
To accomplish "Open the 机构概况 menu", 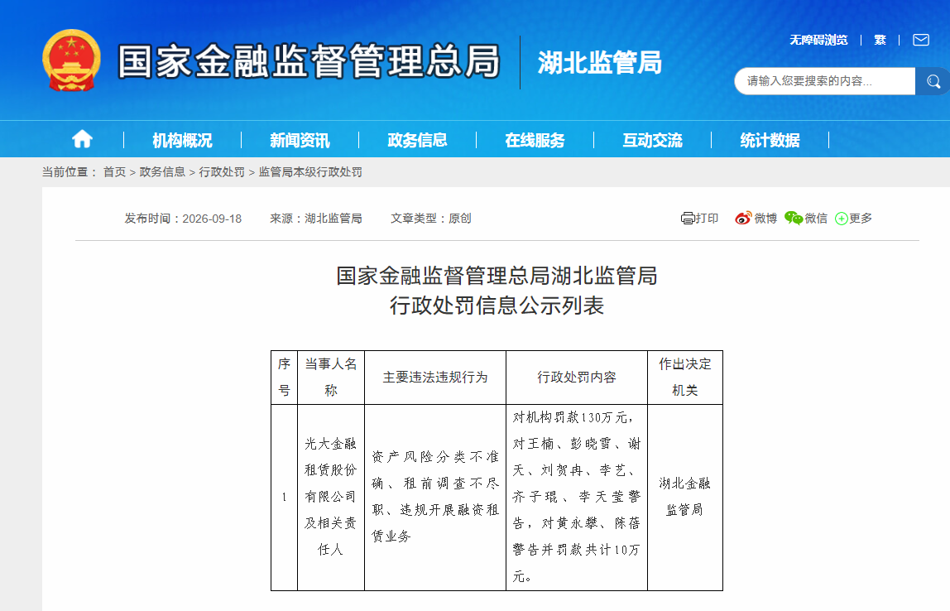I will [x=182, y=140].
